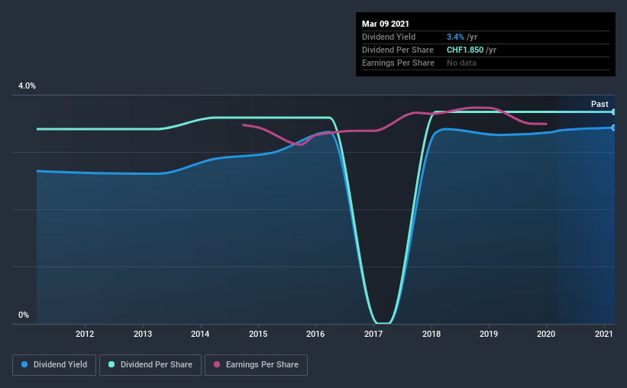Click the 0% y-axis label
Viewport: 627px width, 388px height.
[24, 315]
